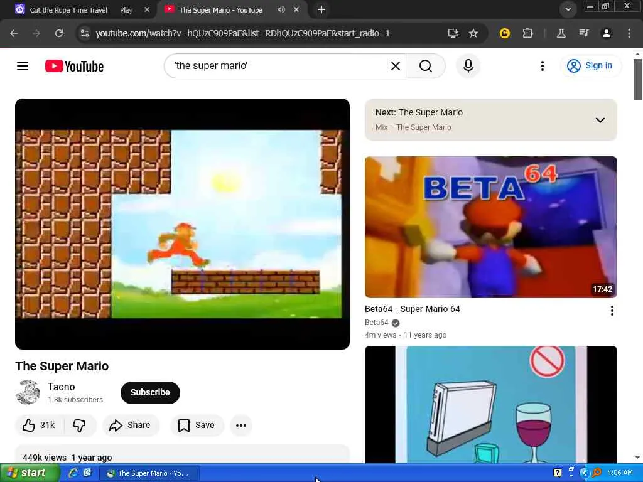Image resolution: width=643 pixels, height=482 pixels.
Task: Sign in to YouTube
Action: (590, 65)
